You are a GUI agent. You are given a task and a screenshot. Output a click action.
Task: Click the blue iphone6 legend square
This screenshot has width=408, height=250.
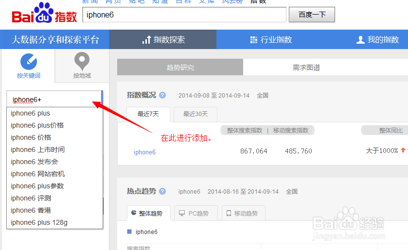pyautogui.click(x=129, y=232)
